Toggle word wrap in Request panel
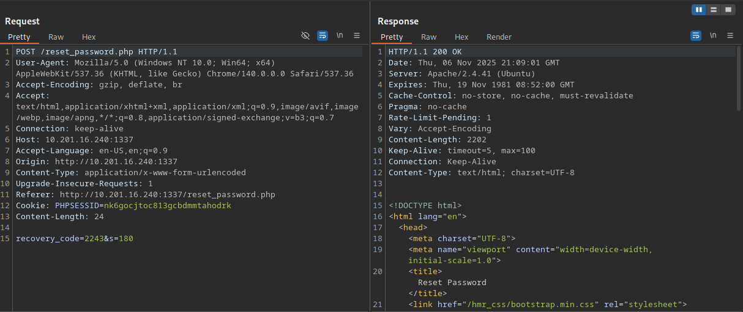This screenshot has height=312, width=743. point(323,36)
